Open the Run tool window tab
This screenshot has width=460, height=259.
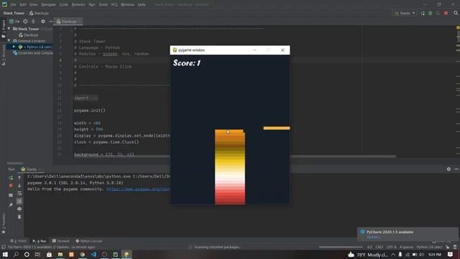40,241
